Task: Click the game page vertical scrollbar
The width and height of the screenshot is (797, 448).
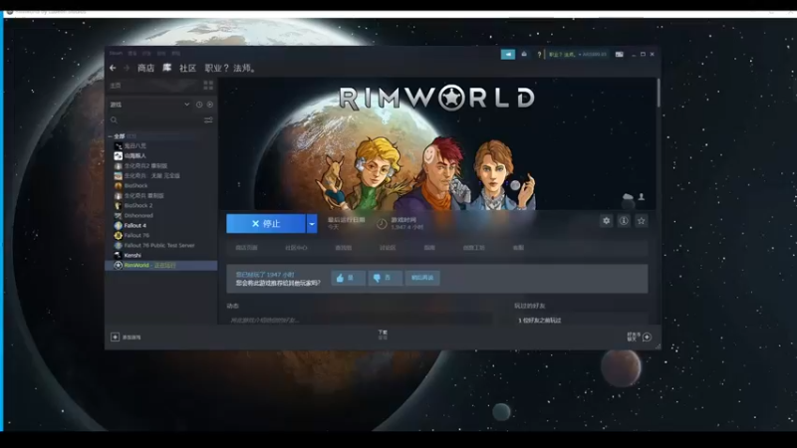Action: [x=659, y=93]
